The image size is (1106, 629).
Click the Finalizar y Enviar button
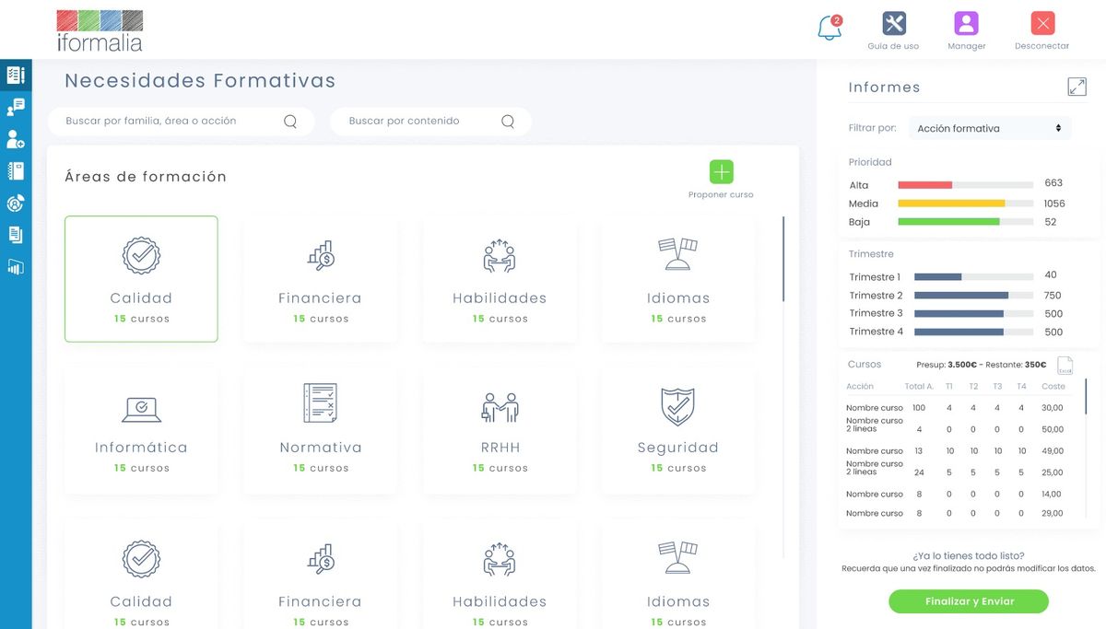pyautogui.click(x=969, y=601)
